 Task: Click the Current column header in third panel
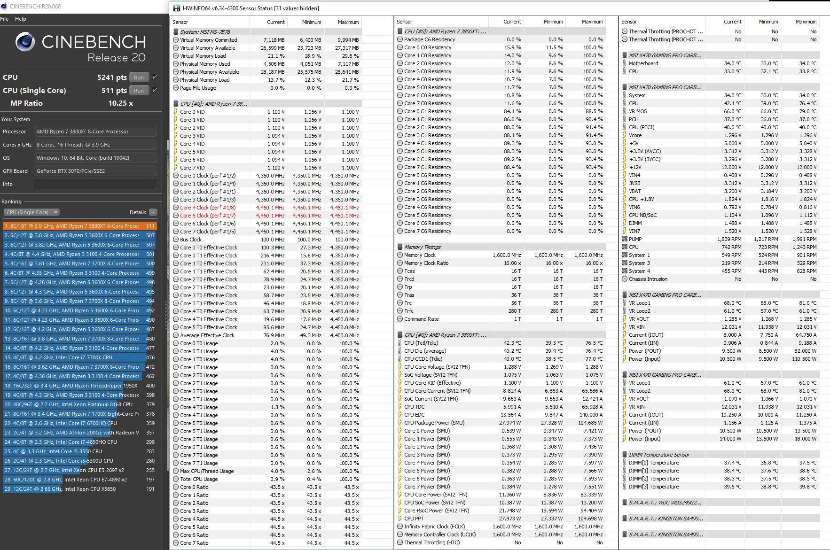tap(725, 22)
